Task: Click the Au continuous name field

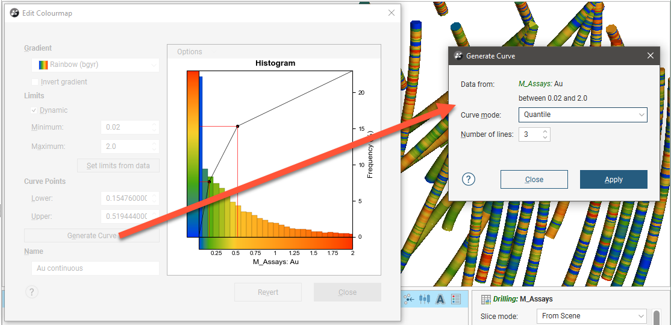Action: click(95, 268)
